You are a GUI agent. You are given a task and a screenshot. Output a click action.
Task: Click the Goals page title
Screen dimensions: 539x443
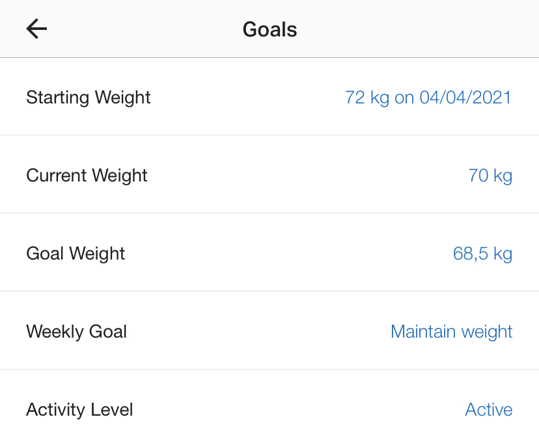pyautogui.click(x=269, y=29)
